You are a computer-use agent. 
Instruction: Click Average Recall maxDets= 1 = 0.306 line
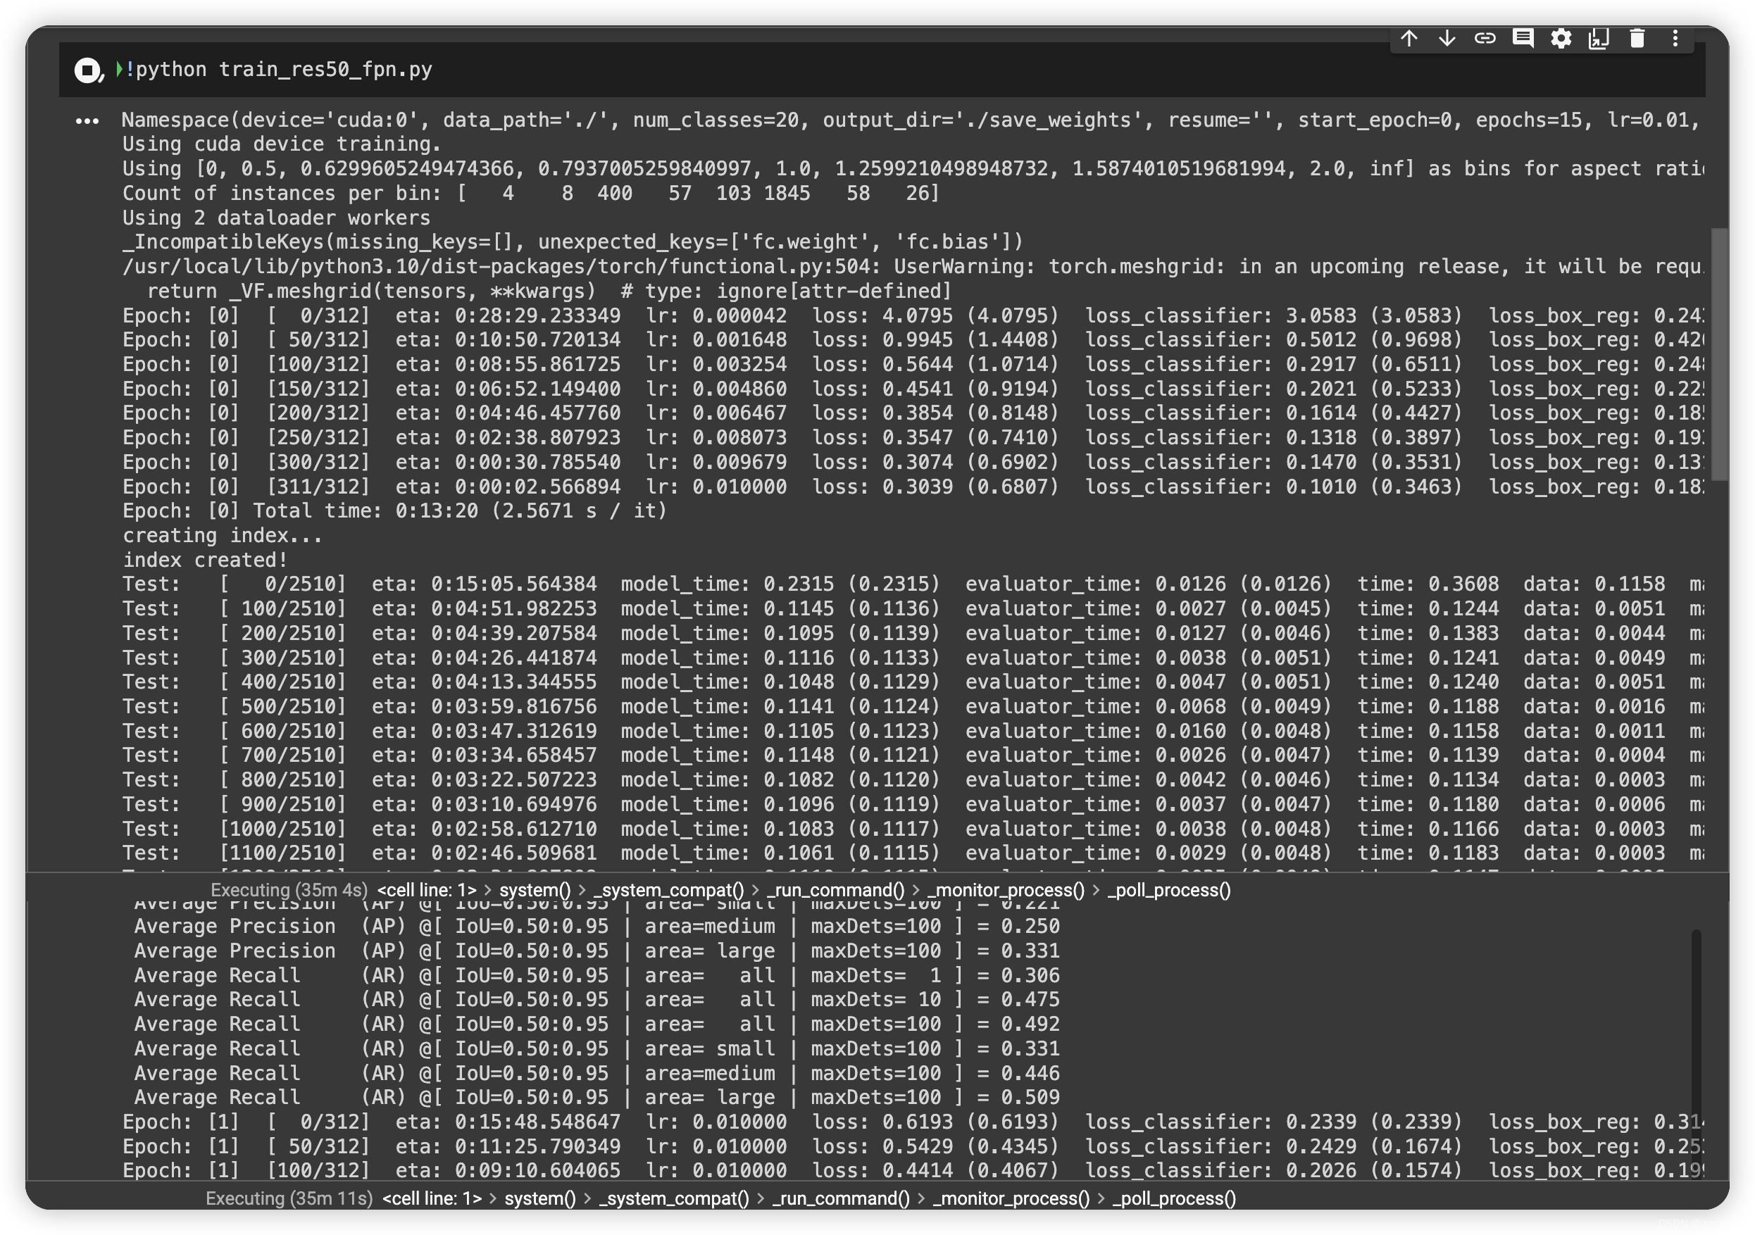pyautogui.click(x=597, y=975)
